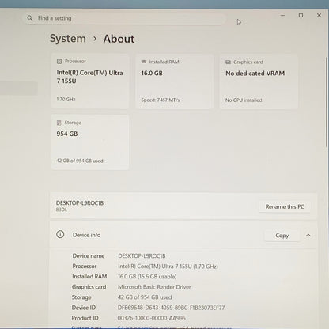Image resolution: width=329 pixels, height=329 pixels.
Task: Click the Graphics card icon
Action: coord(228,62)
